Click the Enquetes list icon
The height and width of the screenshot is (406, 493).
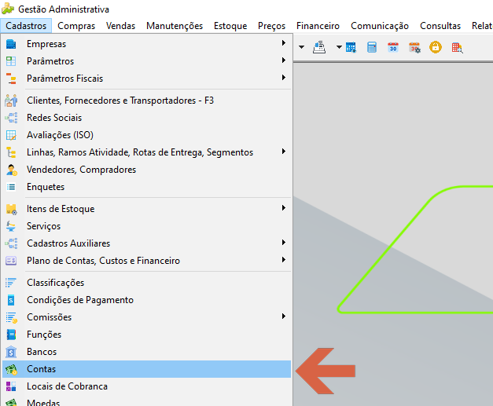pyautogui.click(x=11, y=187)
